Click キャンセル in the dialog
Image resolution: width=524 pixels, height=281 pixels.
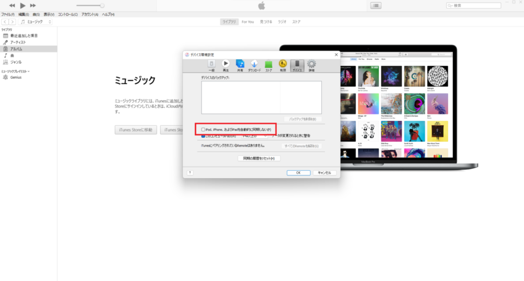[x=324, y=173]
